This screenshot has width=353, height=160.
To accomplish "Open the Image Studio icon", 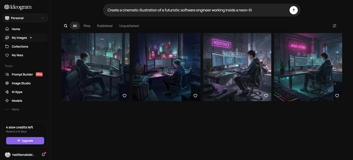I will coord(7,83).
